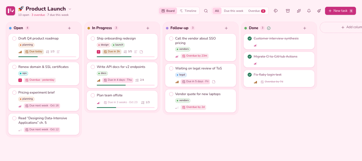The image size is (362, 161).
Task: Click Due today badge on Draft Q4 roadmap
Action: click(34, 52)
